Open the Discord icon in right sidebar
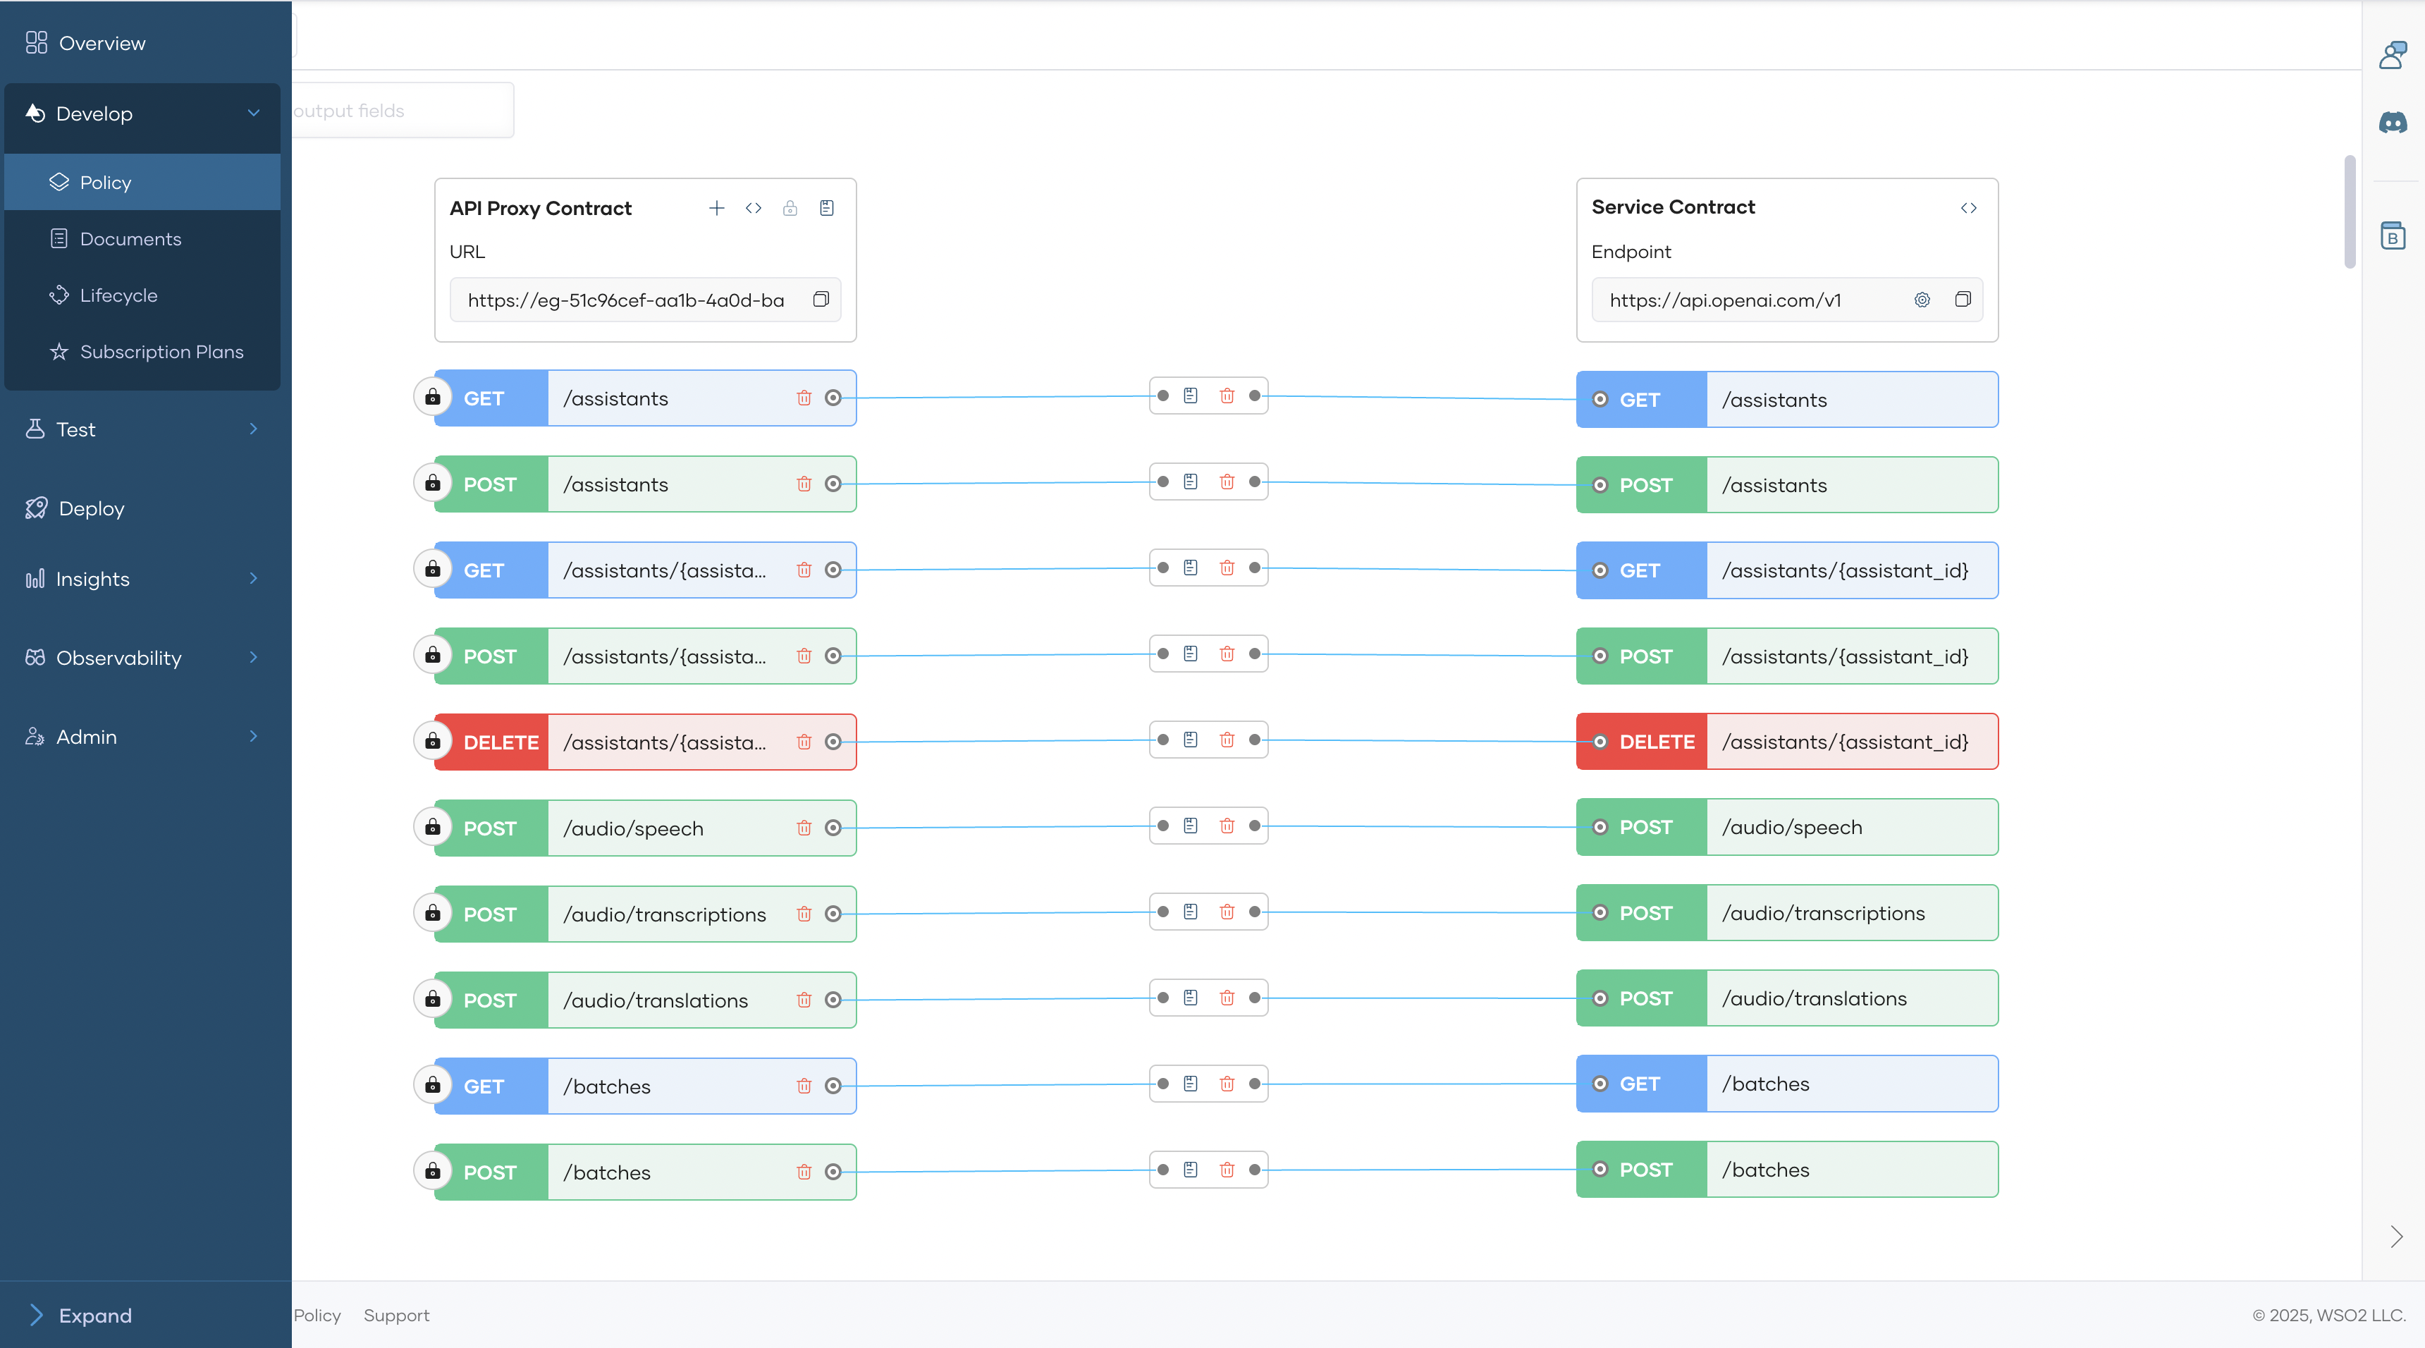The width and height of the screenshot is (2425, 1348). (2392, 123)
